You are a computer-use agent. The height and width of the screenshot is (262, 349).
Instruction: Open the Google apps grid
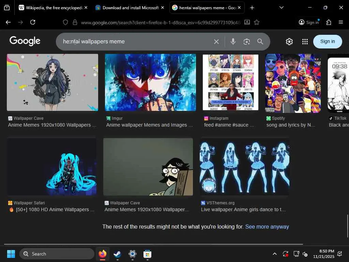coord(305,42)
